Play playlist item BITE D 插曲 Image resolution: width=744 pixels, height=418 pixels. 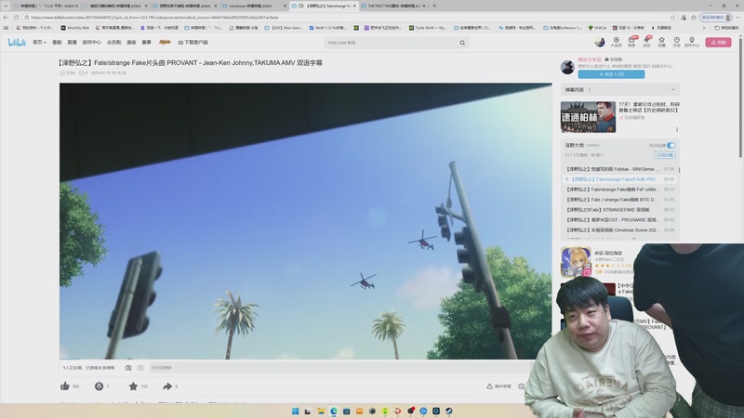coord(619,200)
